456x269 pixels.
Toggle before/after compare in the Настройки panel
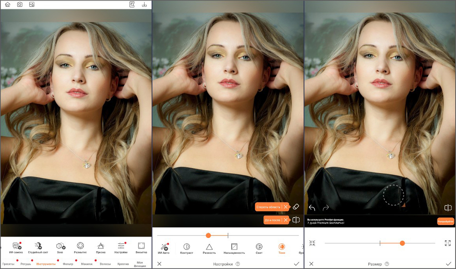(x=296, y=220)
